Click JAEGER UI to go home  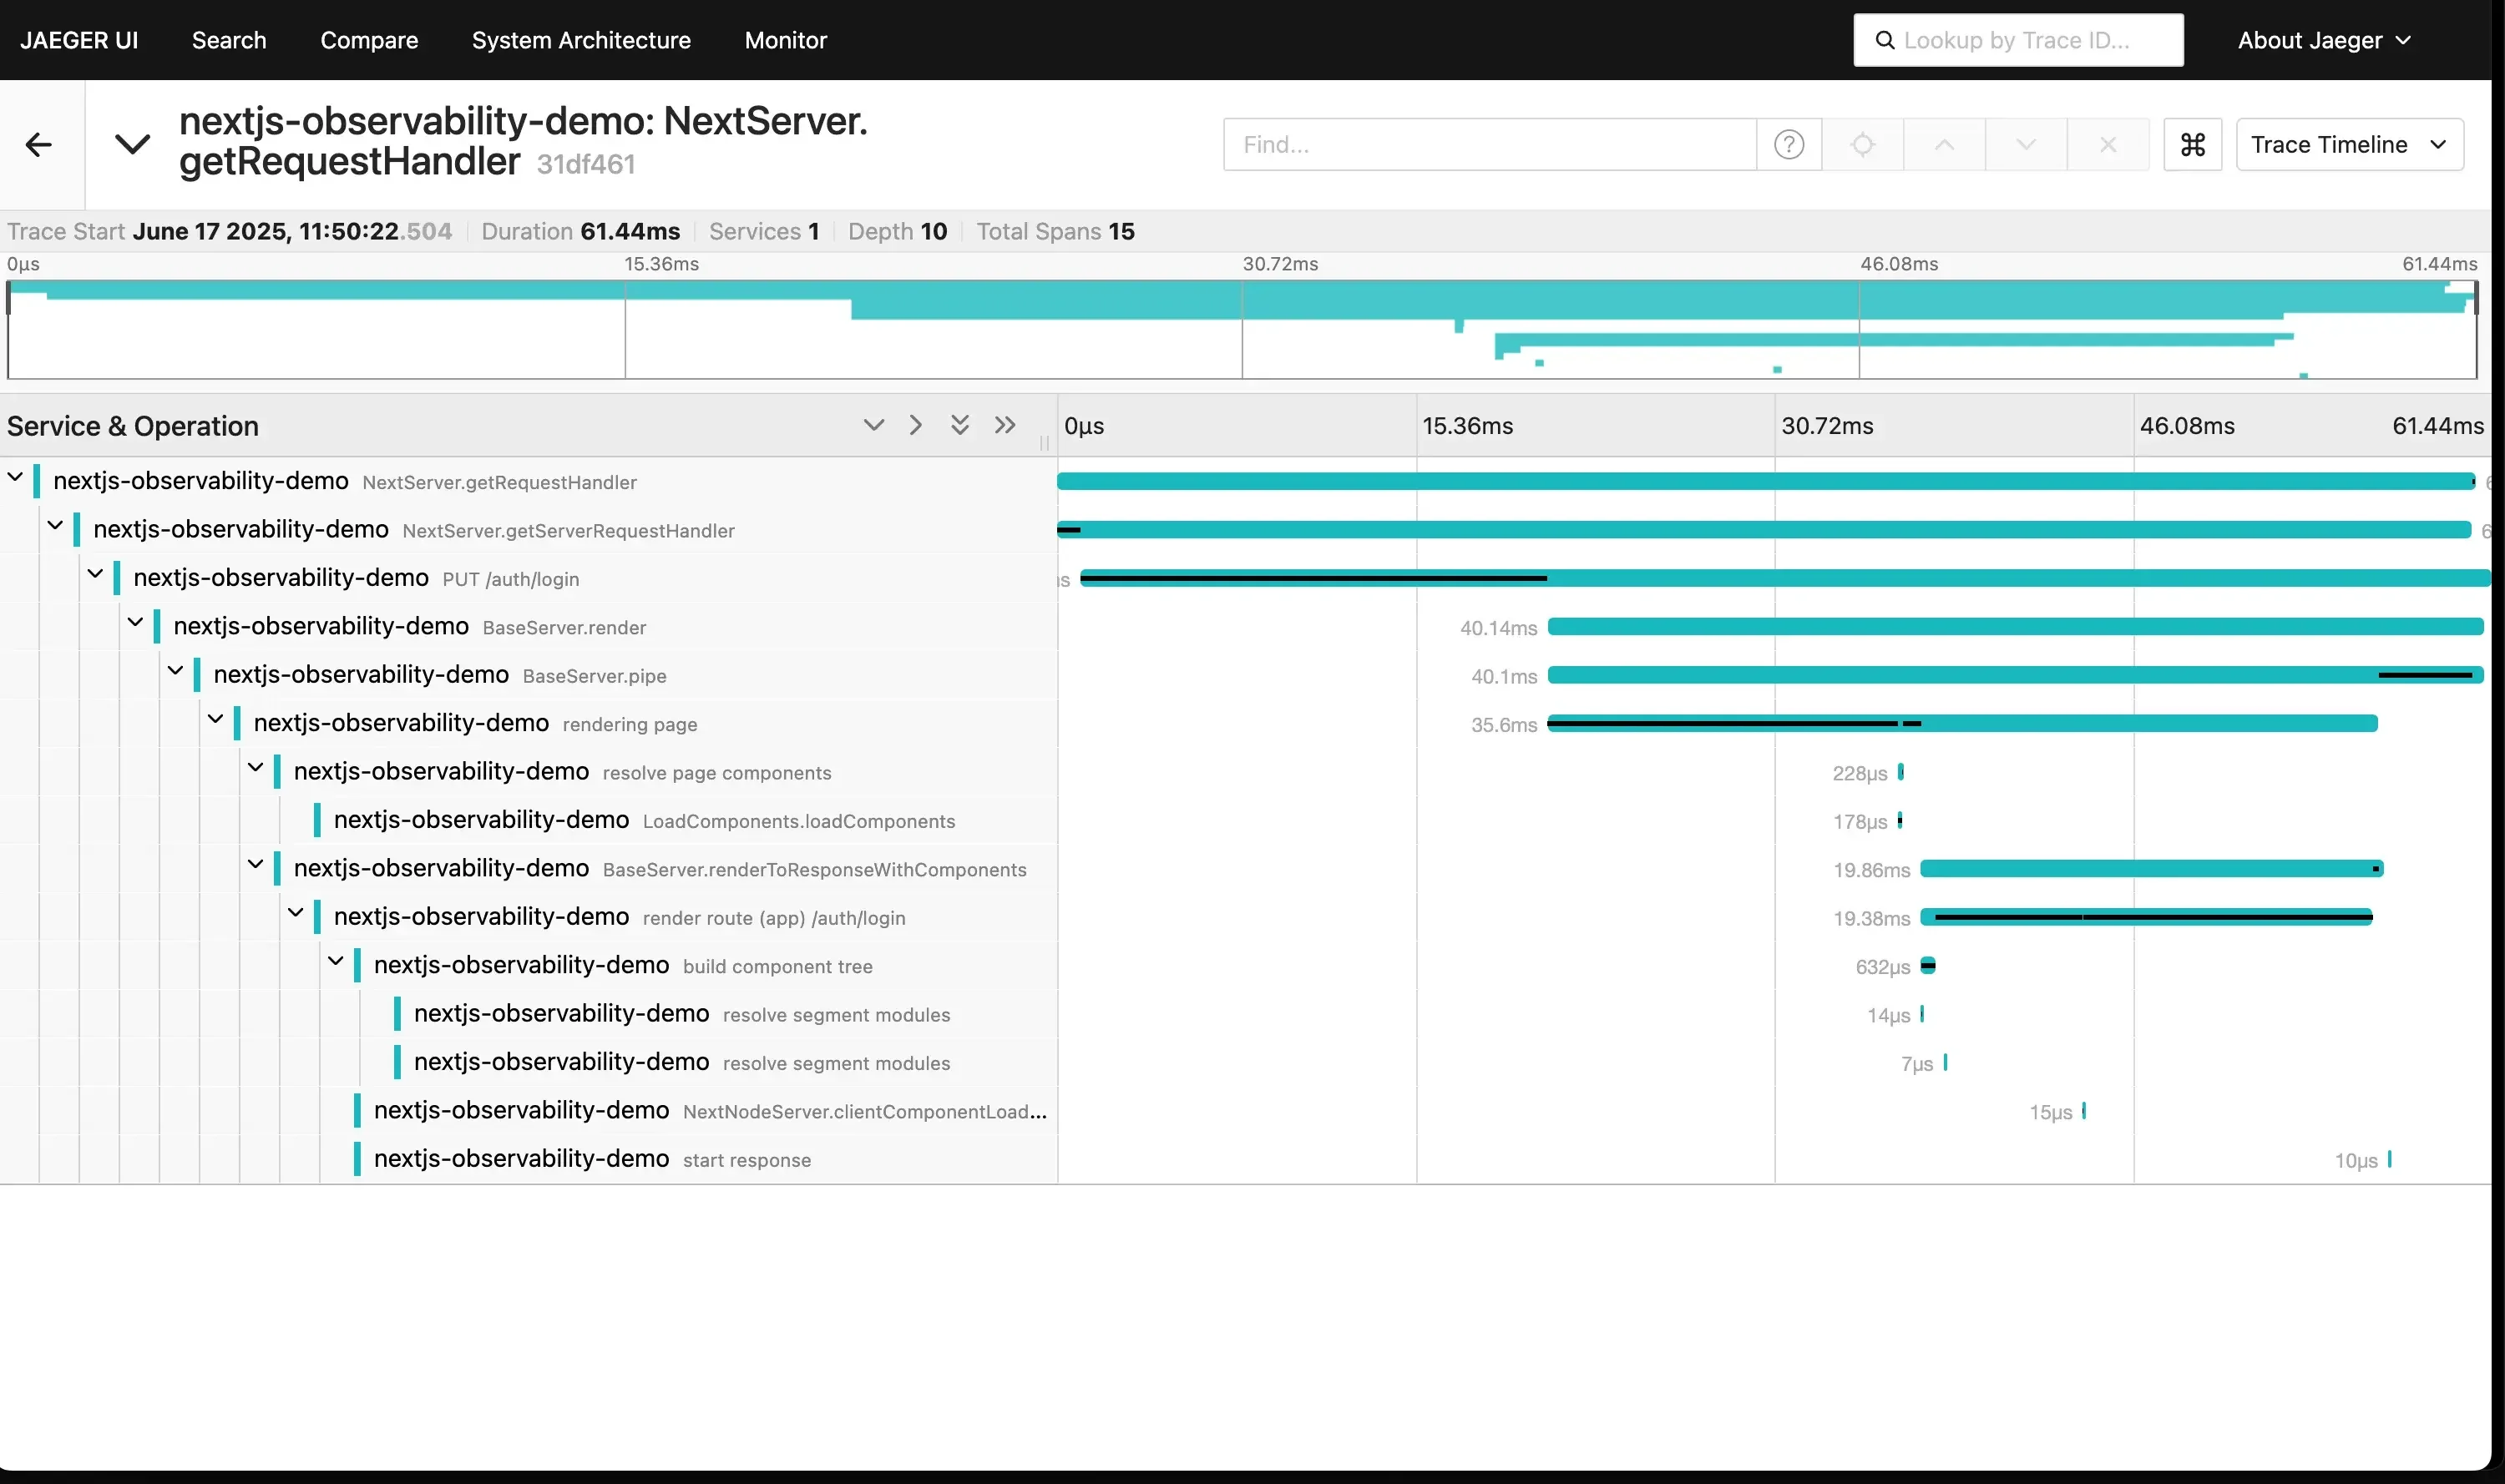tap(79, 40)
